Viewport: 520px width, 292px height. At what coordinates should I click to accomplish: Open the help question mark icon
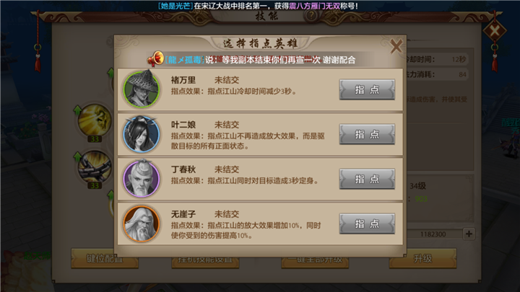tap(311, 15)
